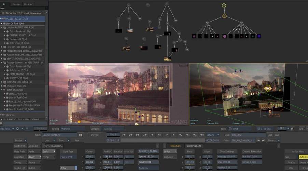Open the Media Panel gear settings
The width and height of the screenshot is (308, 171).
pos(17,129)
